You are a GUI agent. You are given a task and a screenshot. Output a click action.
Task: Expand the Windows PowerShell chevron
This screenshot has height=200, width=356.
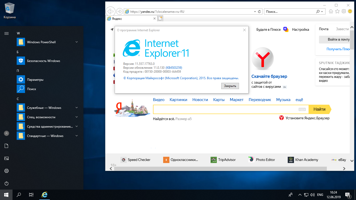coord(77,42)
